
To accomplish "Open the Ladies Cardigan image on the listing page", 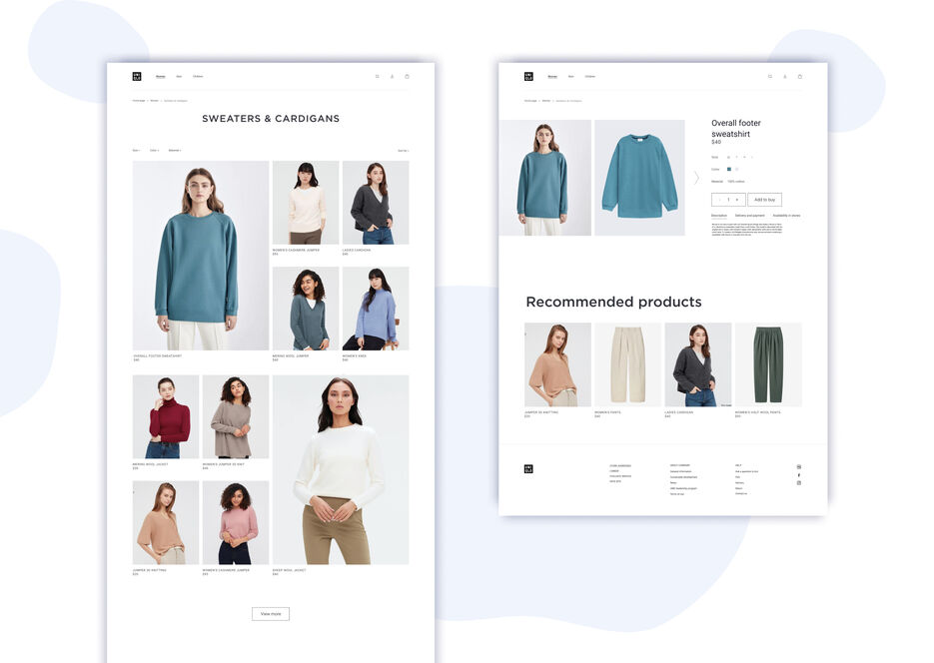I will [376, 203].
